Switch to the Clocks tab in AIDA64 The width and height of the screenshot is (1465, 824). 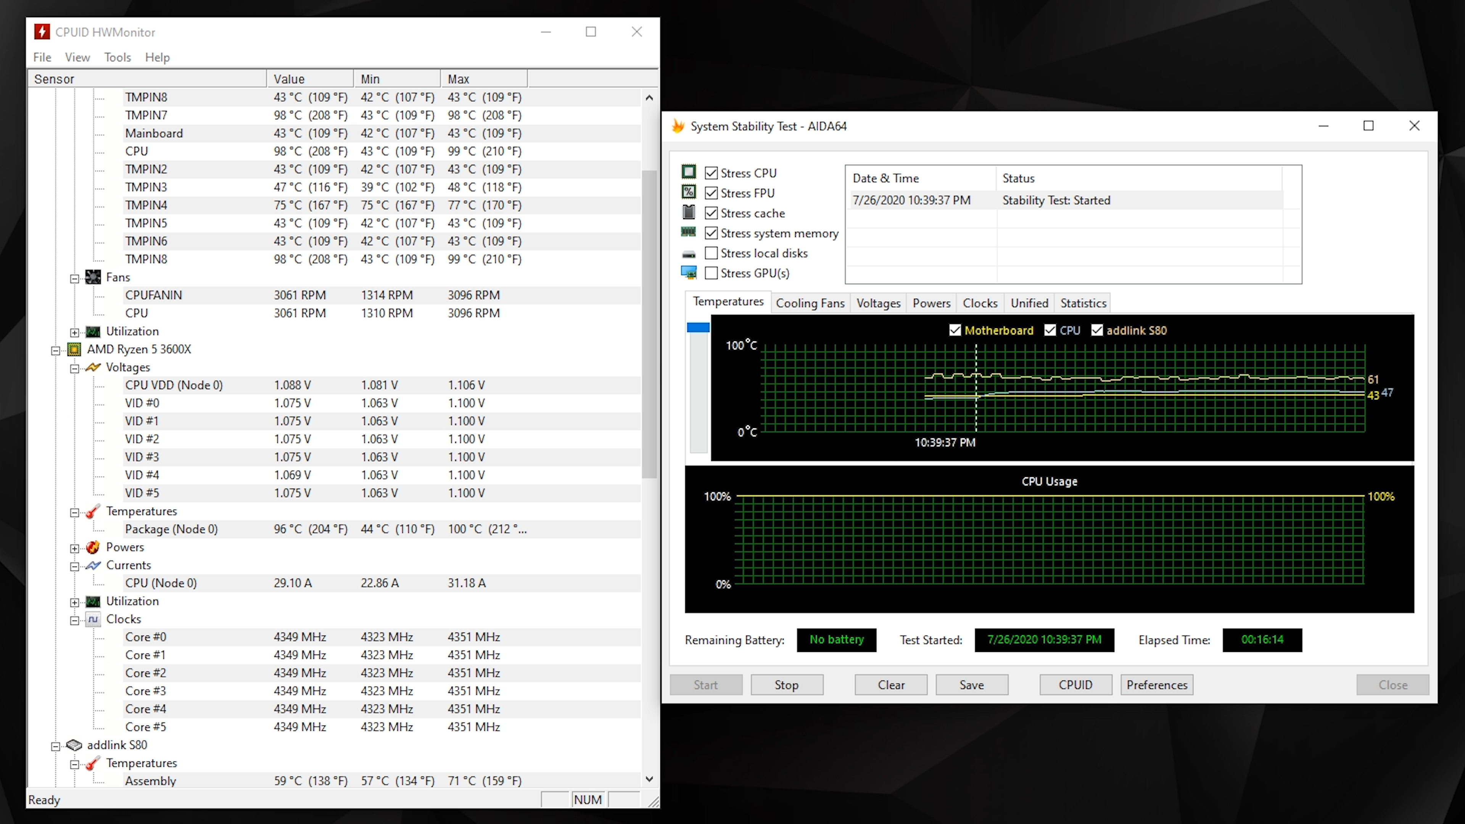tap(980, 303)
